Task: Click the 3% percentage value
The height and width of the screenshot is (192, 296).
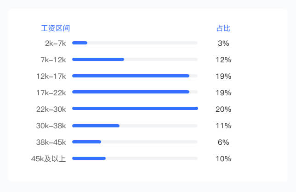Action: pyautogui.click(x=223, y=43)
